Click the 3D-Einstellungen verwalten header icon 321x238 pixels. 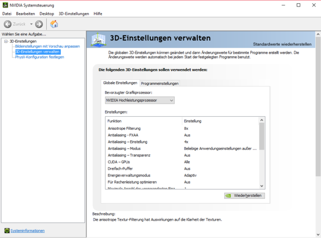point(98,40)
